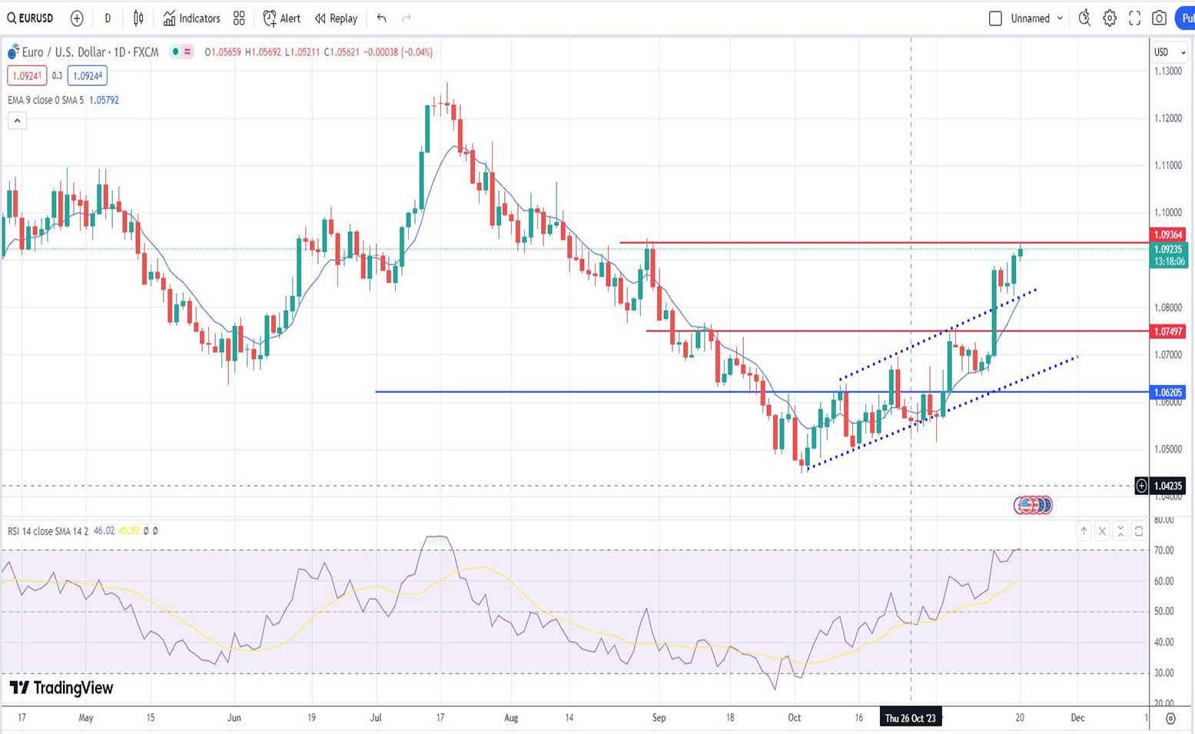
Task: Collapse the indicator legend chevron
Action: click(x=17, y=121)
